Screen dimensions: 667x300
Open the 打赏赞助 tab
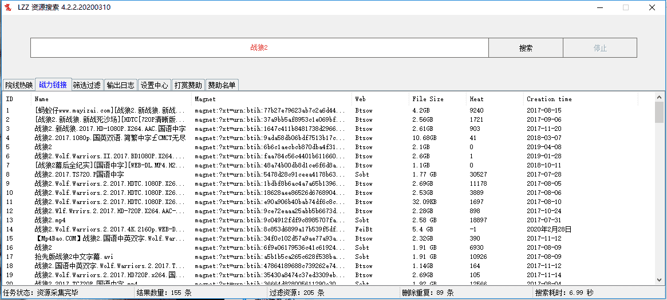coord(188,85)
